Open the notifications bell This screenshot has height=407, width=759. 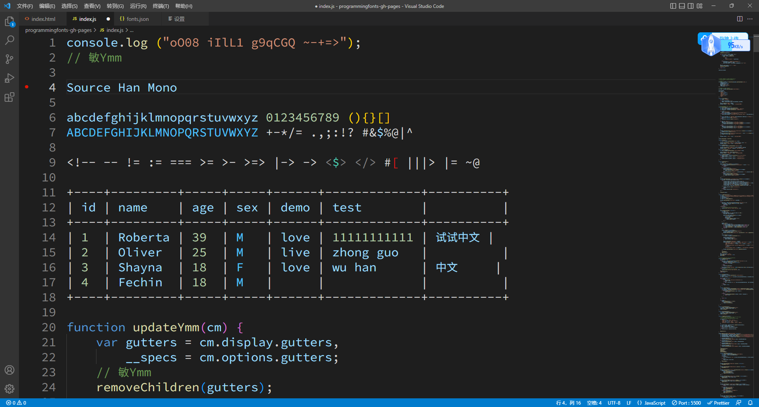(x=750, y=403)
